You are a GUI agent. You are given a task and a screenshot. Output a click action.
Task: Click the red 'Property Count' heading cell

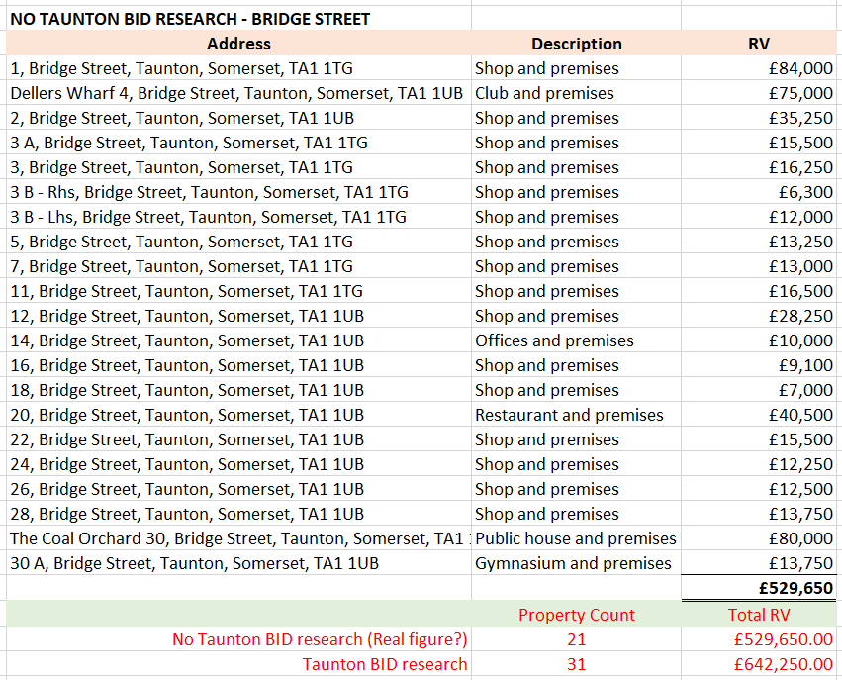[x=576, y=614]
